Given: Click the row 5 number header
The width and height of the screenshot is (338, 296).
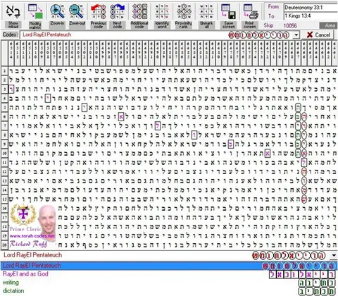Looking at the screenshot, I should 4,107.
